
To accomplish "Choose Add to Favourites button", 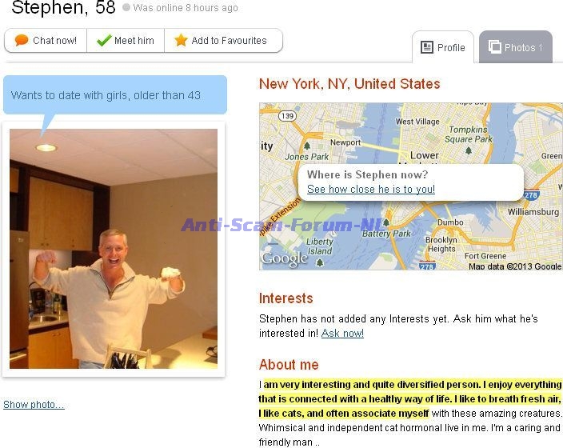I will [x=223, y=40].
